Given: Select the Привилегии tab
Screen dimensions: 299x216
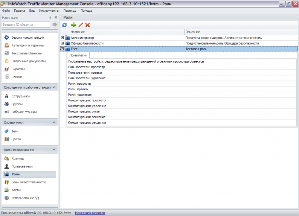Looking at the screenshot, I should (78, 55).
